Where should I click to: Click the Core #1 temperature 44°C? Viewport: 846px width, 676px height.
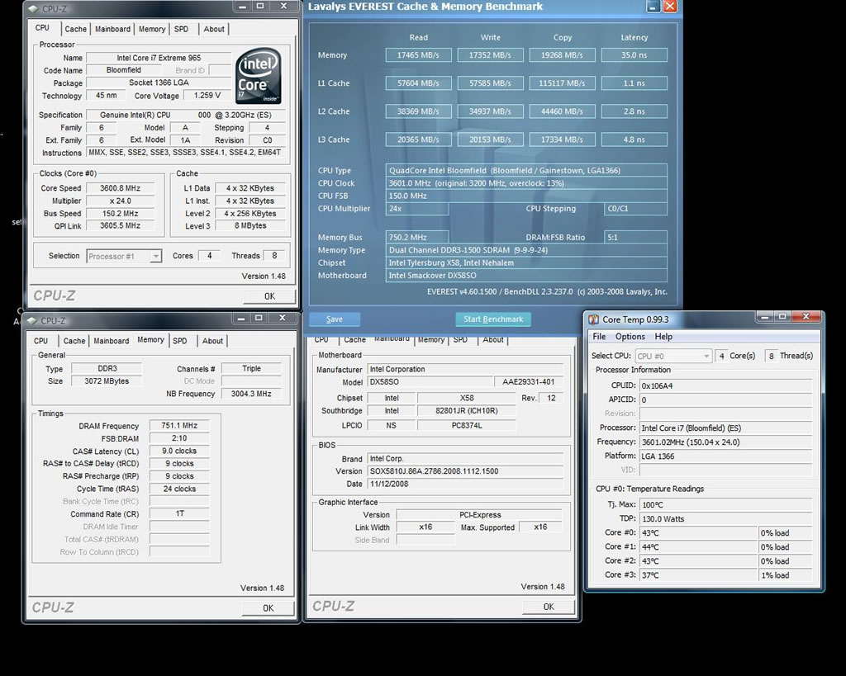(698, 546)
